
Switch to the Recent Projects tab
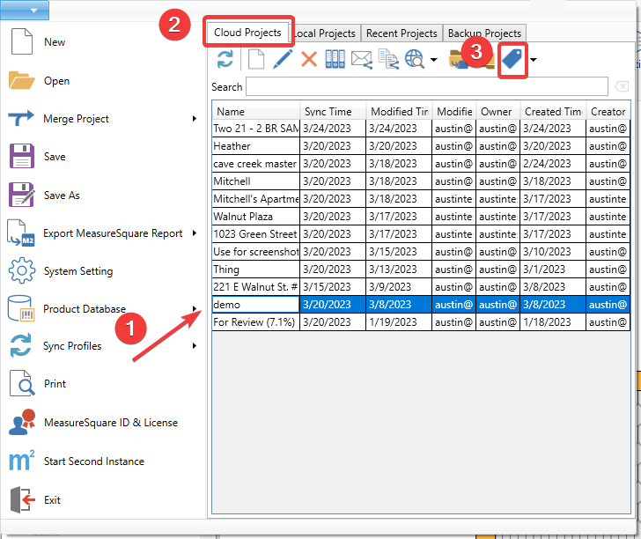[402, 33]
